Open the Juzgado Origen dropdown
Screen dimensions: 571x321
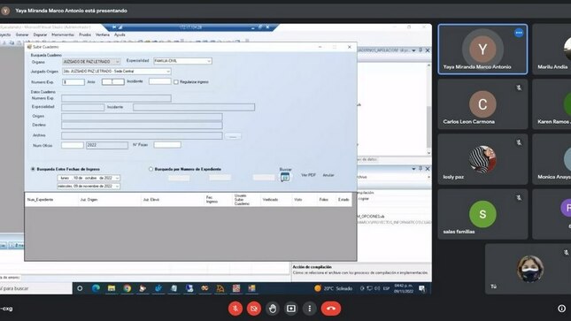[x=168, y=72]
